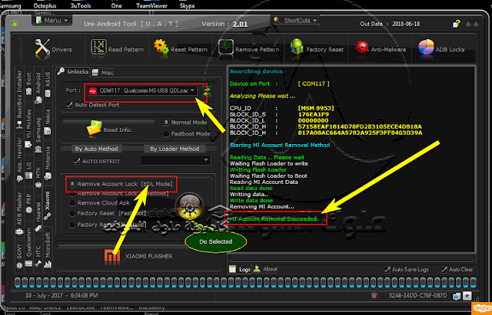Open the Samsung vertical tab
The height and width of the screenshot is (315, 492).
[x=38, y=135]
